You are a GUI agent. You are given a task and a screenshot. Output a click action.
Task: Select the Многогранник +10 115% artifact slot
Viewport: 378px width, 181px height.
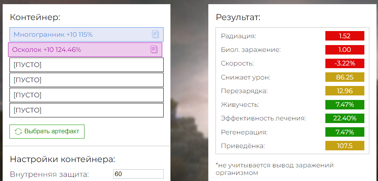coord(86,34)
